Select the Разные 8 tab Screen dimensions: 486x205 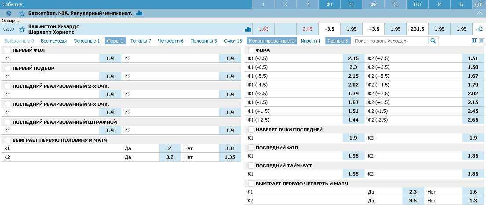pos(338,41)
